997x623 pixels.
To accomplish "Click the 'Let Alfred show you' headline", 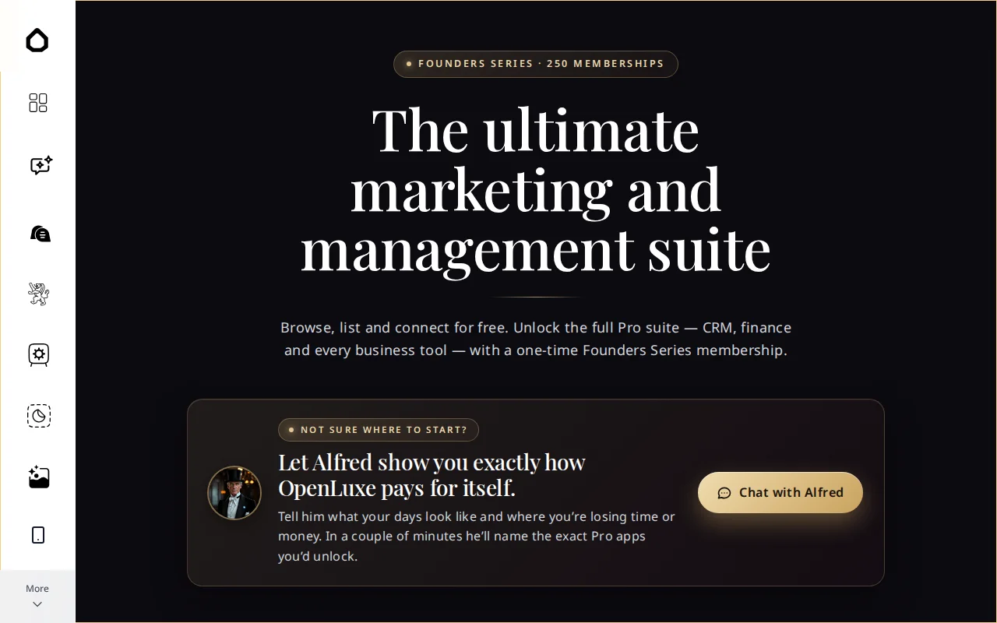I will point(432,475).
